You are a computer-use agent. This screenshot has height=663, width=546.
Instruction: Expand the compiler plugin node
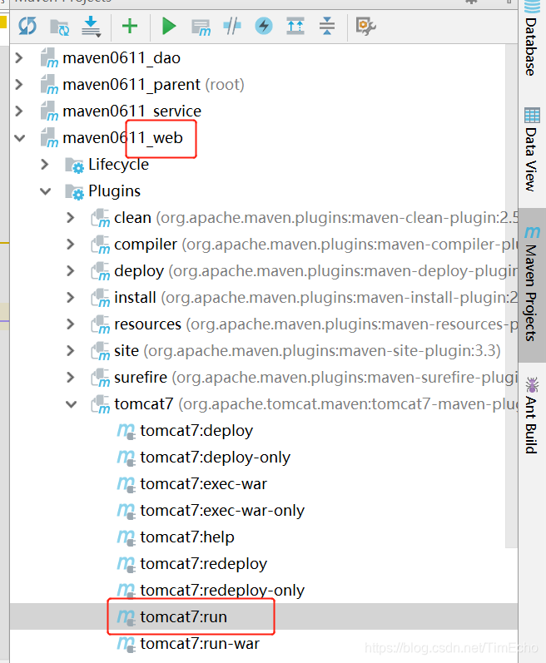[x=70, y=245]
